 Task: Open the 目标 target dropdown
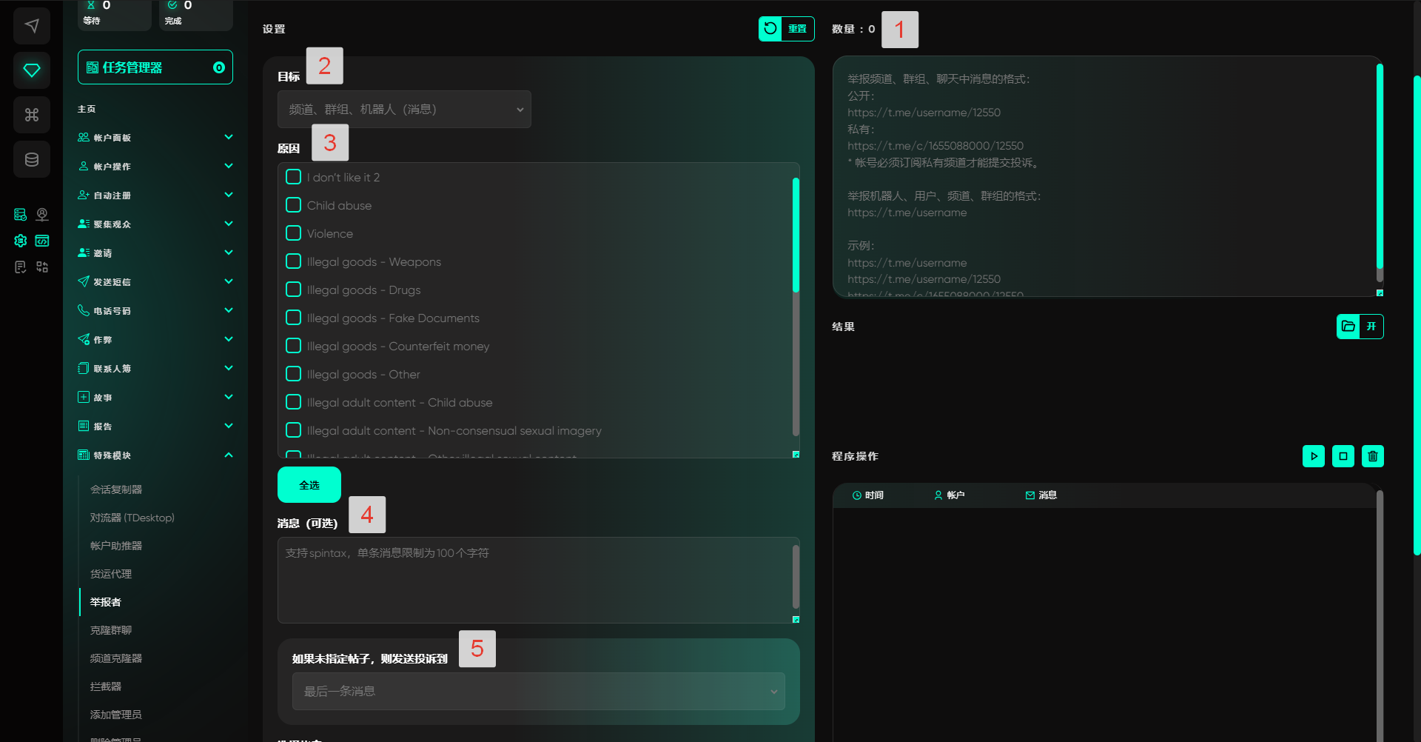tap(404, 110)
